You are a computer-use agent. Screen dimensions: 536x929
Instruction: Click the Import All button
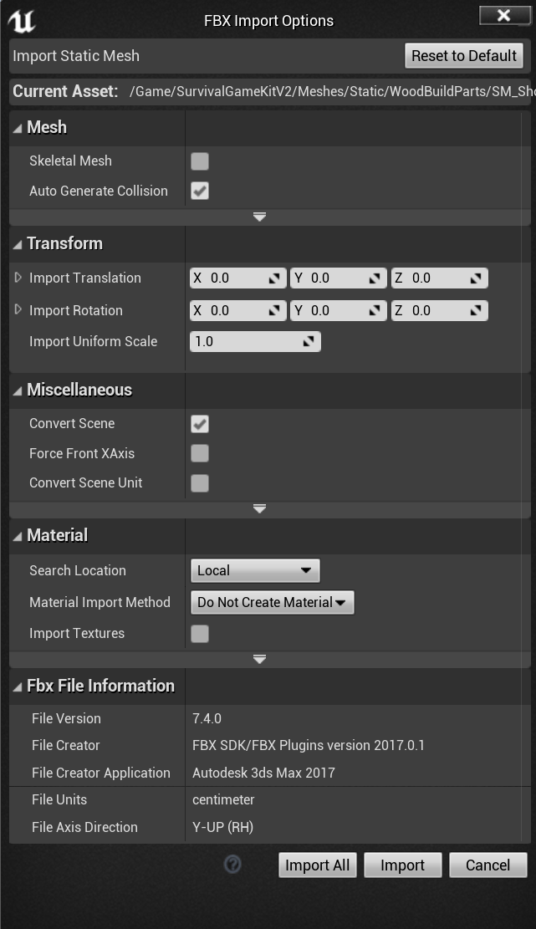coord(318,865)
